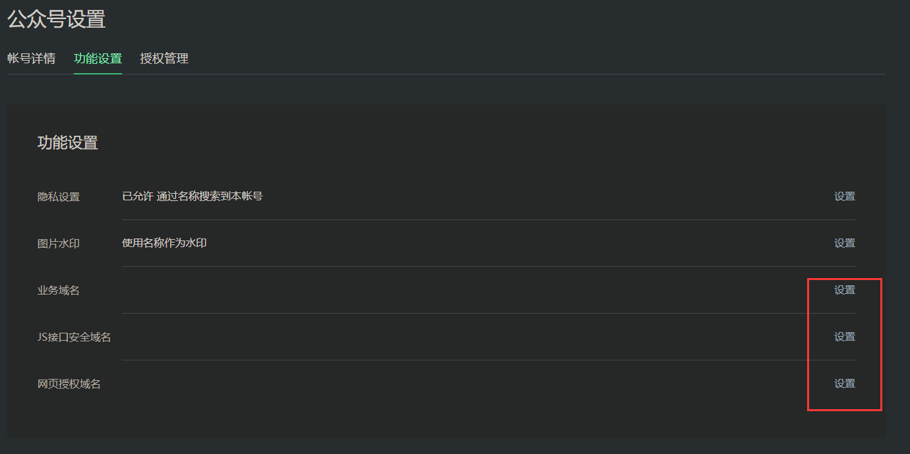This screenshot has height=454, width=910.
Task: Click 设置 next to 业务域名
Action: (845, 290)
